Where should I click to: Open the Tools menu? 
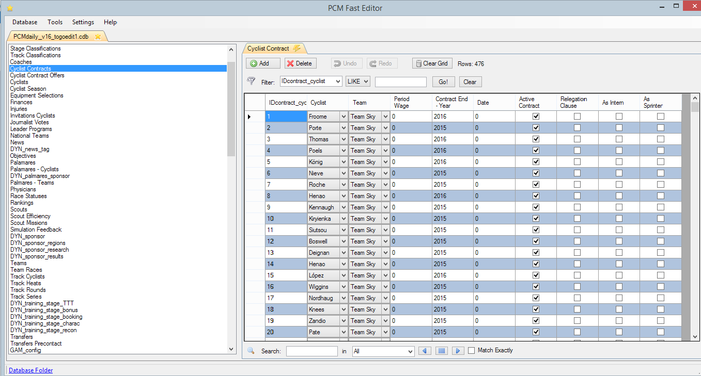(x=55, y=22)
